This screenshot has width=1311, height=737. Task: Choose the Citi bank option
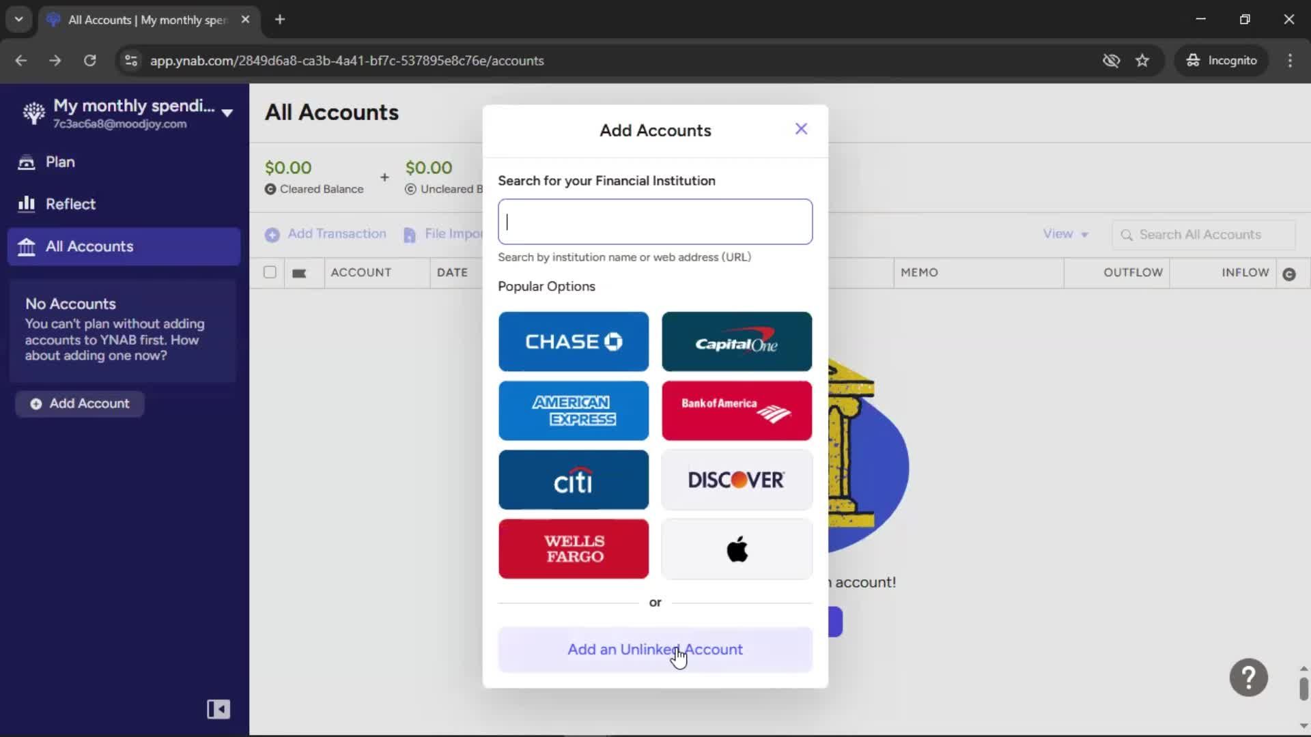click(574, 480)
